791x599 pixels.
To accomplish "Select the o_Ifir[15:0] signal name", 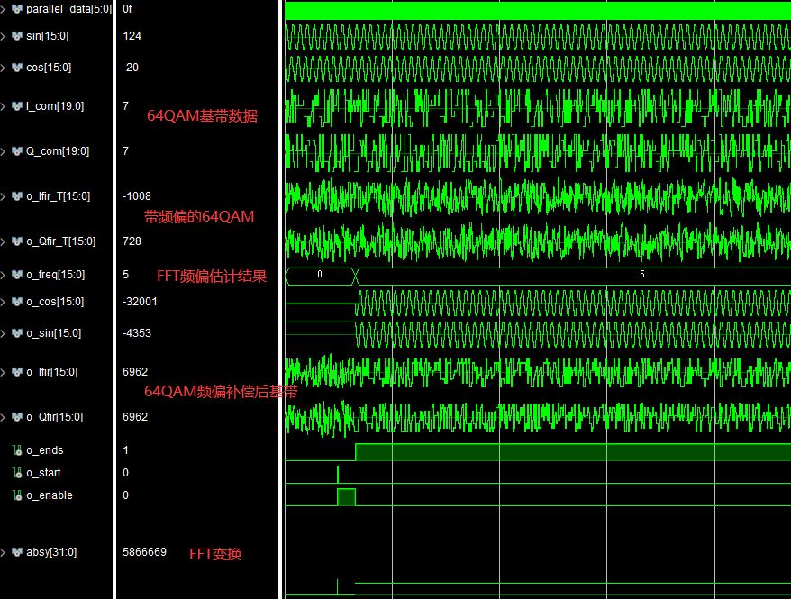I will tap(52, 372).
